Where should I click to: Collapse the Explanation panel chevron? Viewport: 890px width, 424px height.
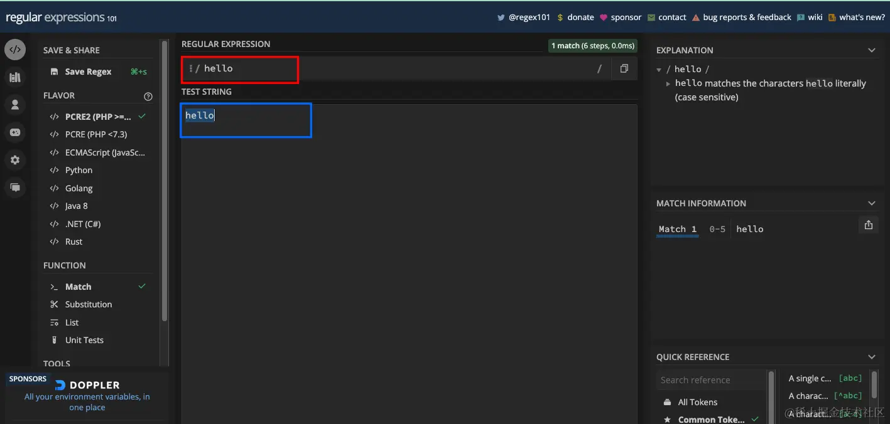pyautogui.click(x=871, y=50)
